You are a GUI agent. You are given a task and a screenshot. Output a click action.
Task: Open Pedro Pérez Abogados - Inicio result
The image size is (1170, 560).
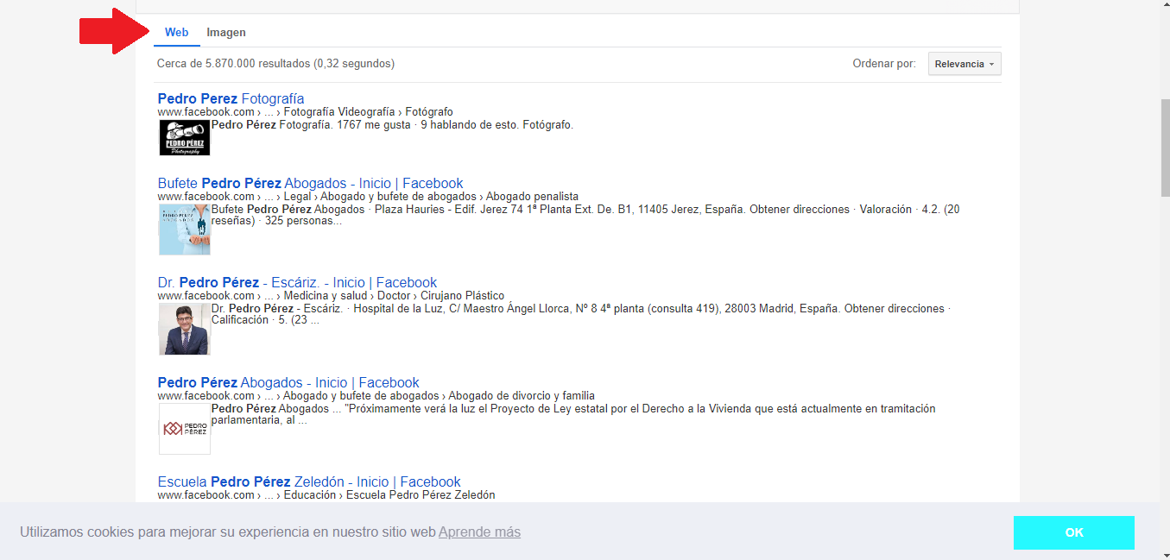tap(288, 382)
